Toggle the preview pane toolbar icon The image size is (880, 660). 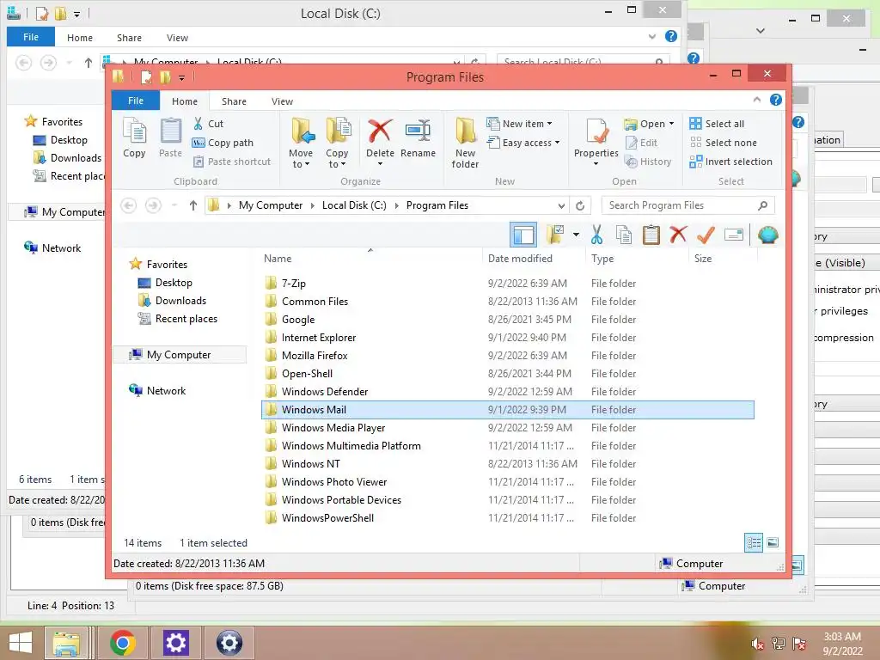click(x=523, y=235)
